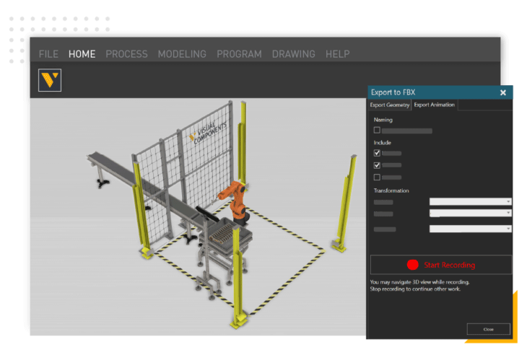The width and height of the screenshot is (527, 347).
Task: Open the HELP menu
Action: click(337, 54)
